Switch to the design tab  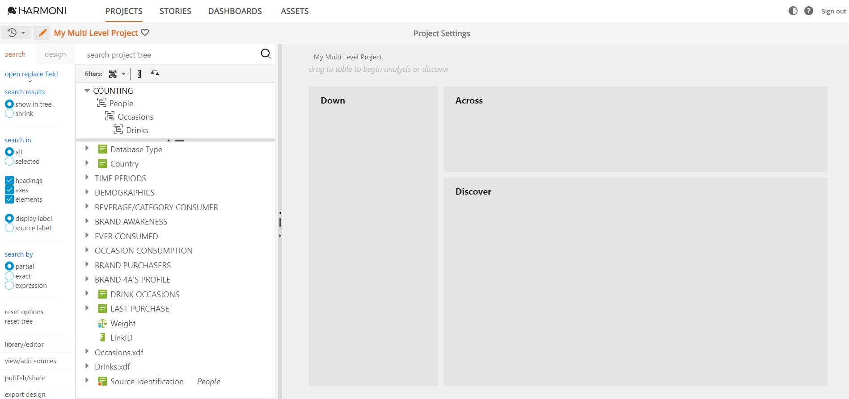[55, 54]
